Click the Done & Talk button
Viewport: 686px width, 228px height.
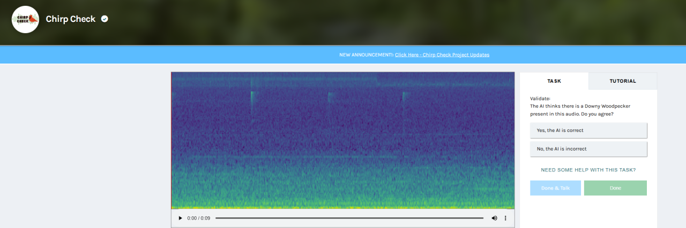pos(555,188)
